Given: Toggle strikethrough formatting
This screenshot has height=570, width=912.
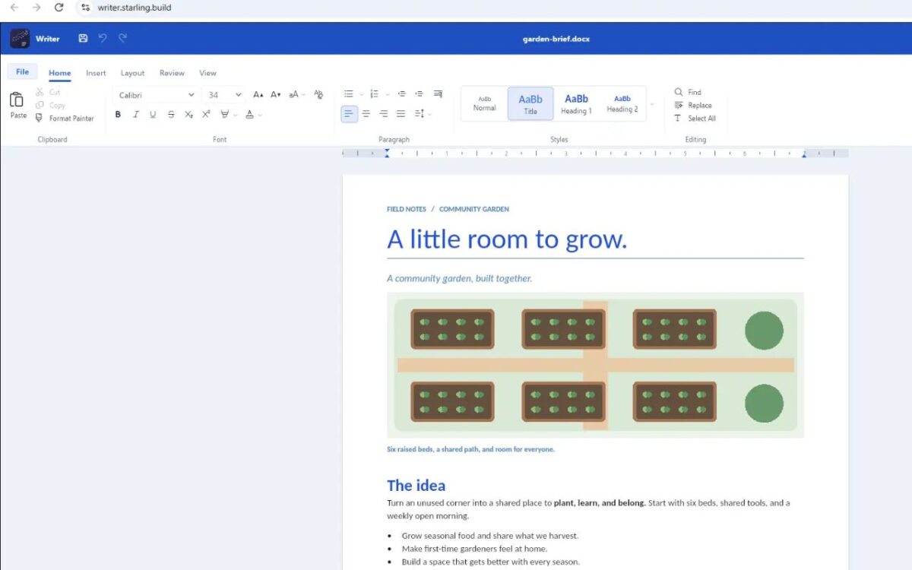Looking at the screenshot, I should pos(171,115).
